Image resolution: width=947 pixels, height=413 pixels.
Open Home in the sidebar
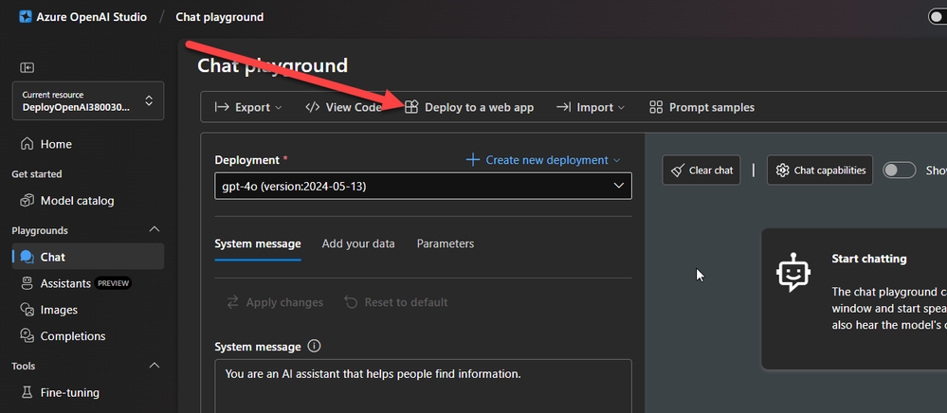pyautogui.click(x=88, y=144)
